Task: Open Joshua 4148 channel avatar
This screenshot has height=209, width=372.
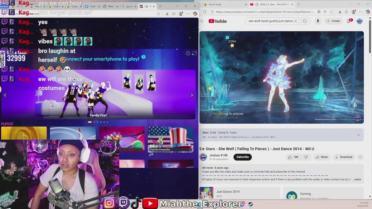Action: (x=203, y=157)
